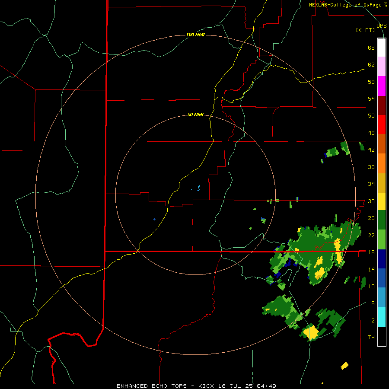
Task: Click the 30 legend value
Action: [371, 201]
